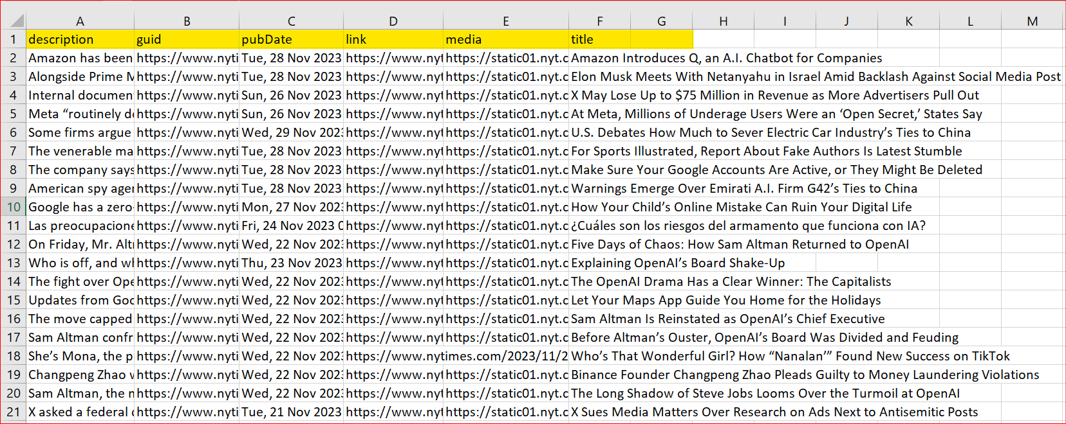The height and width of the screenshot is (424, 1066).
Task: Click description cell 'Updates from Goo'
Action: (x=80, y=300)
